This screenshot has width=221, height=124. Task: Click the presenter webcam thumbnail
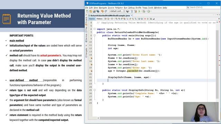click(x=201, y=112)
